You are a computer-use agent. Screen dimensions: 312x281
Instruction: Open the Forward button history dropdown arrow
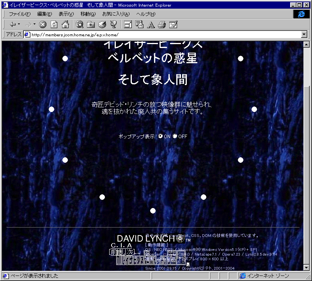pos(34,24)
